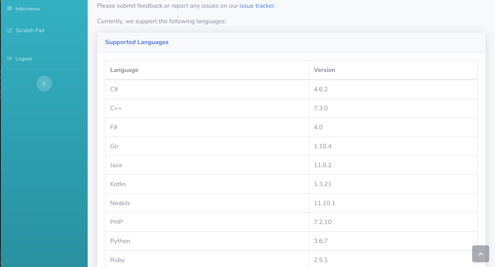Select the Kotlin language cell

coord(207,184)
